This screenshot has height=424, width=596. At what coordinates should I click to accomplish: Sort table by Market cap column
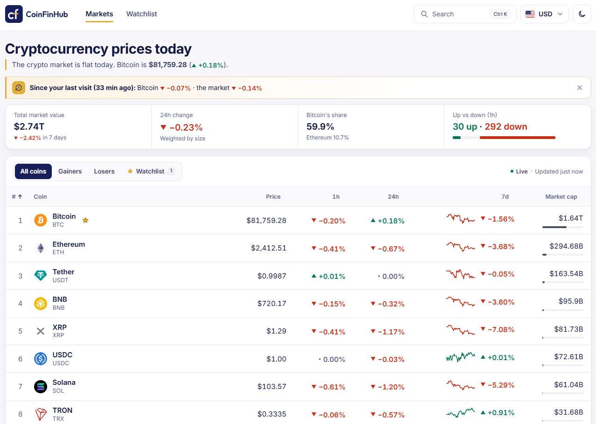tap(561, 196)
